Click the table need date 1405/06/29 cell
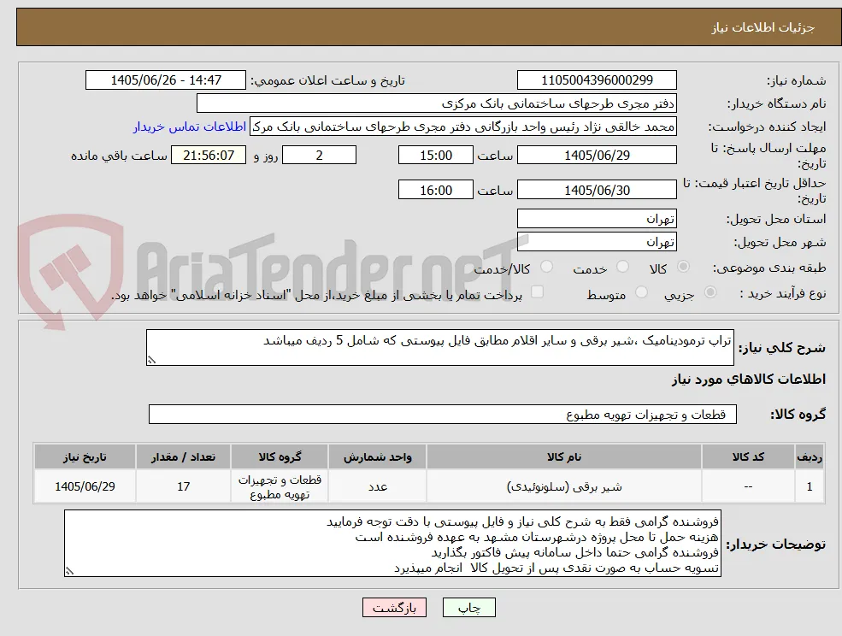Viewport: 842px width, 636px height. coord(85,486)
